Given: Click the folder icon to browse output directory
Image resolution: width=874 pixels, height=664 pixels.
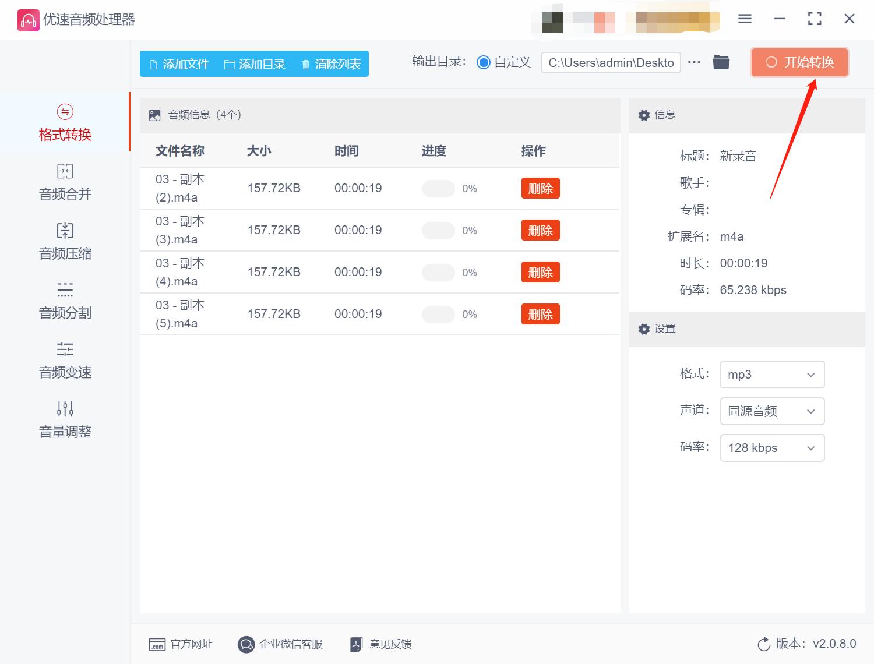Looking at the screenshot, I should 721,61.
